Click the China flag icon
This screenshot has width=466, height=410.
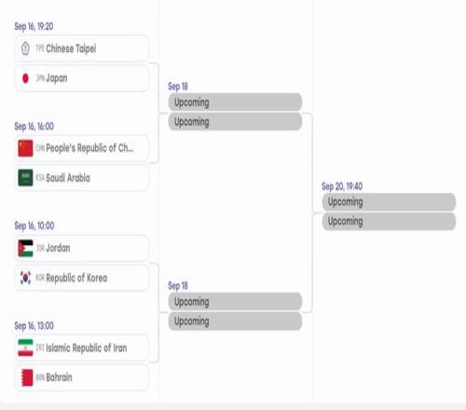pos(25,148)
